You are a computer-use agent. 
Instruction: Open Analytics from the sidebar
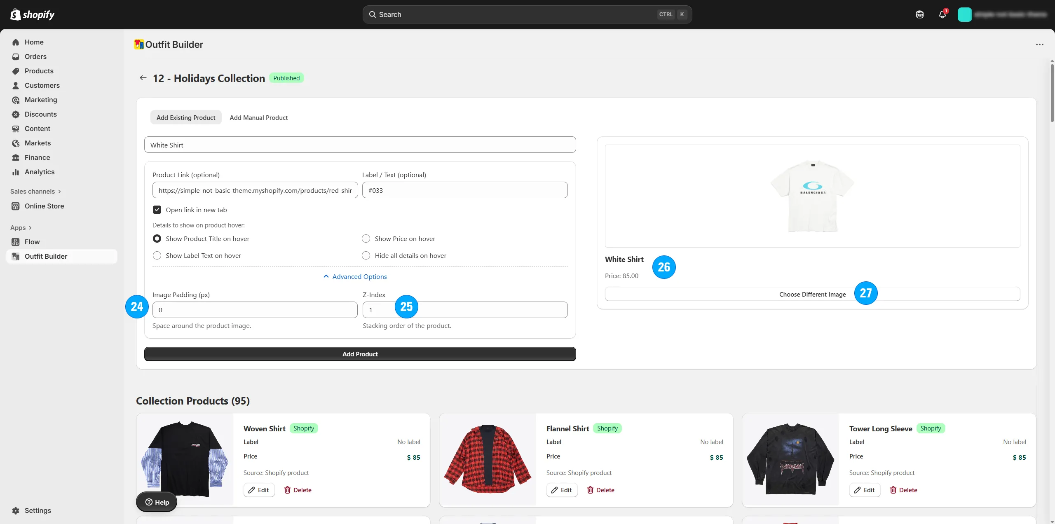39,172
